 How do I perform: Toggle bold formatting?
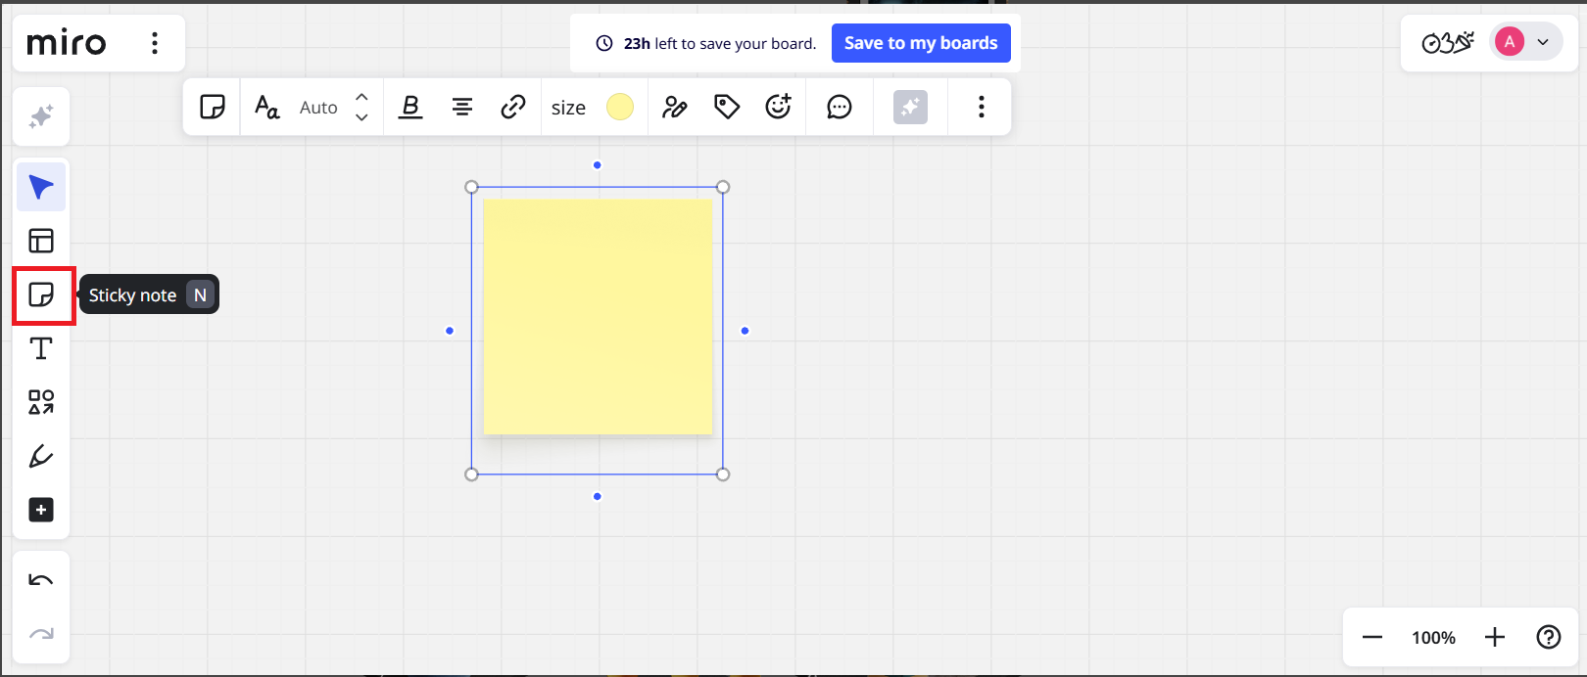pos(410,107)
